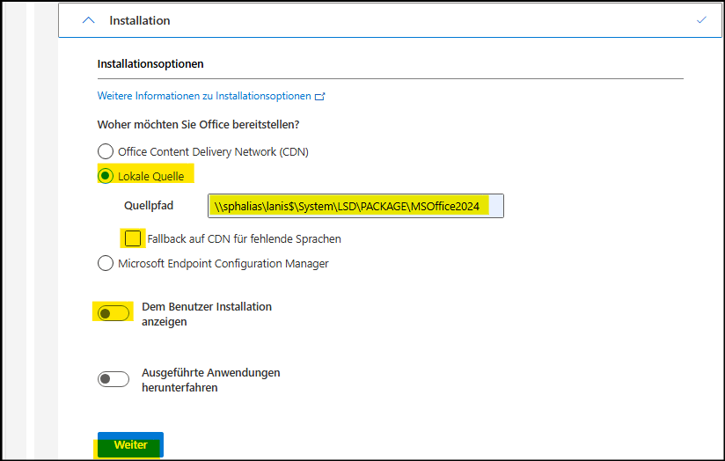Click into the Quellpfad input field
Viewport: 725px width, 461px height.
click(355, 206)
